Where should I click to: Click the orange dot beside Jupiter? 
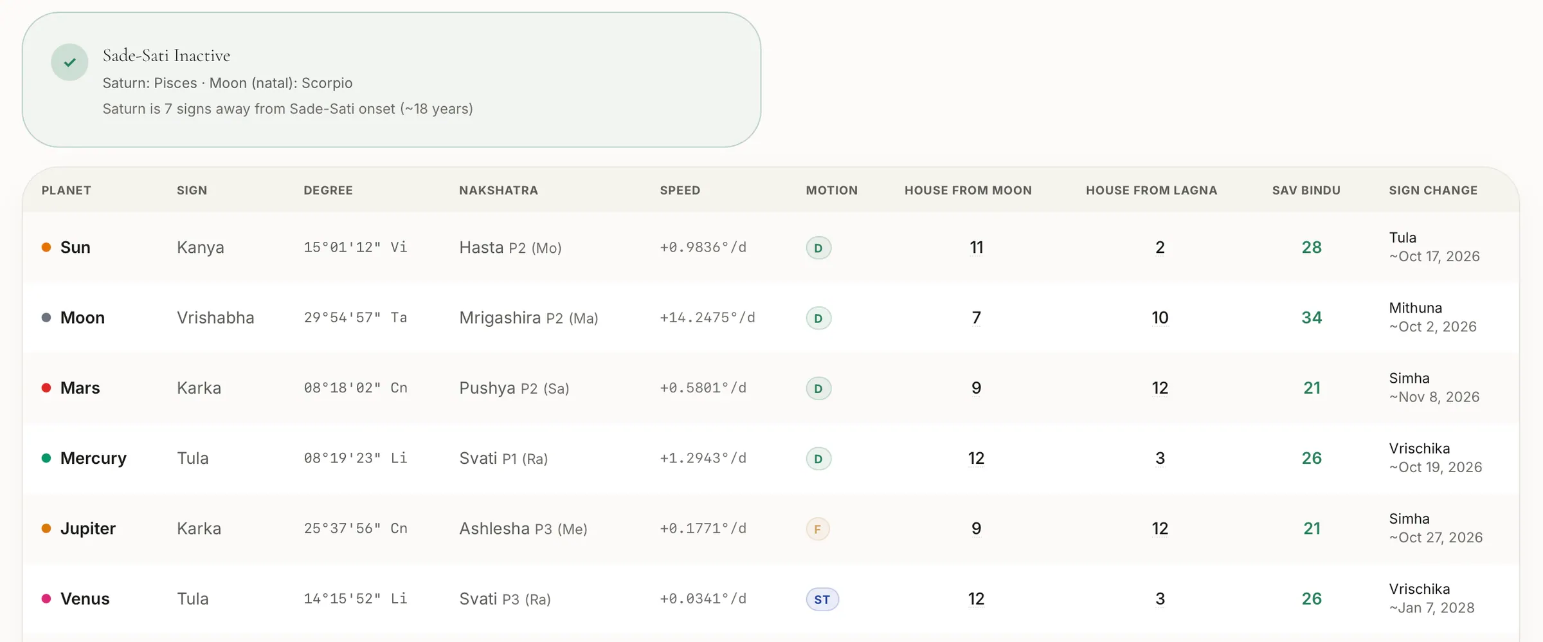pyautogui.click(x=46, y=528)
